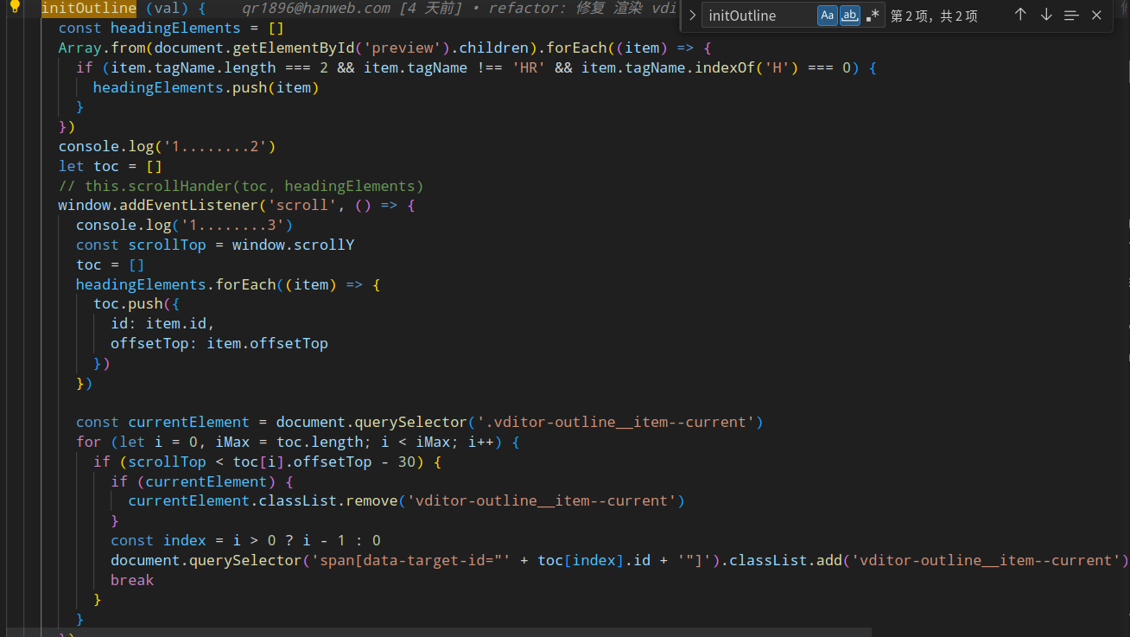Click 'currentElement' in the querySelector declaration line
Image resolution: width=1130 pixels, height=637 pixels.
[x=189, y=422]
